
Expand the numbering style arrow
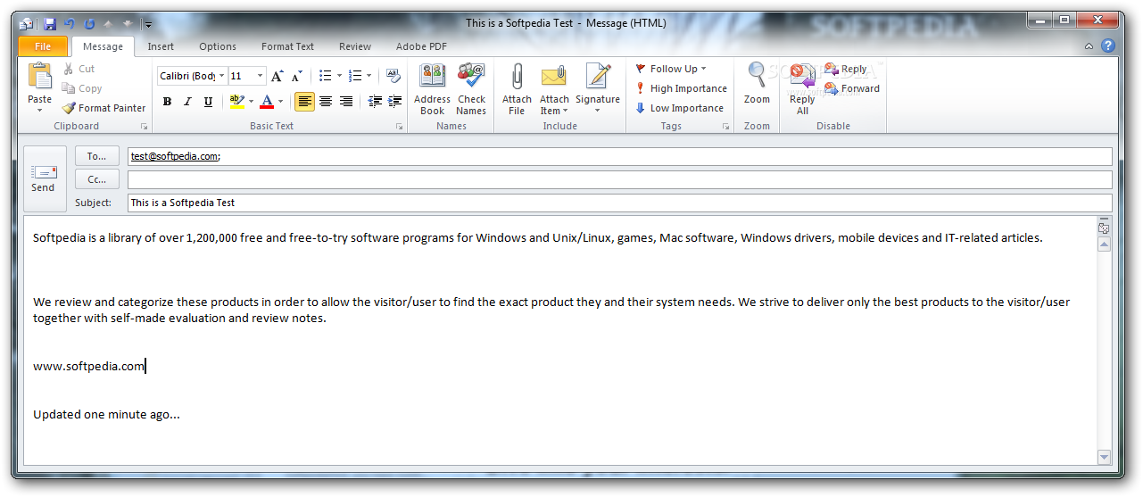369,76
